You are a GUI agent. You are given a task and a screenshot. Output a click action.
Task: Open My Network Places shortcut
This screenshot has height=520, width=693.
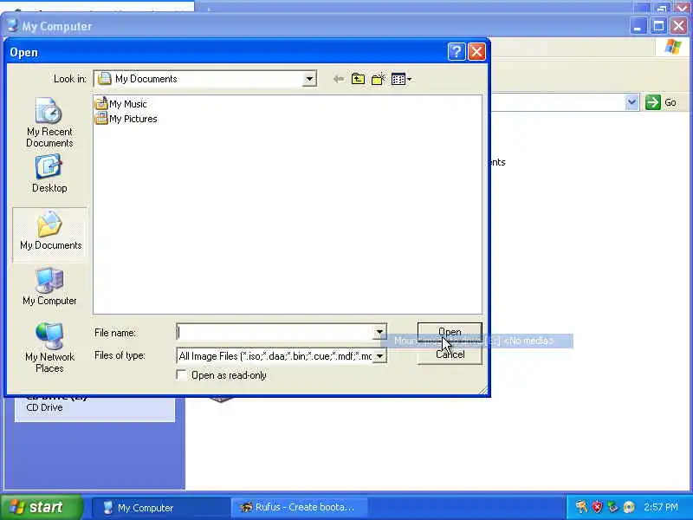click(49, 348)
